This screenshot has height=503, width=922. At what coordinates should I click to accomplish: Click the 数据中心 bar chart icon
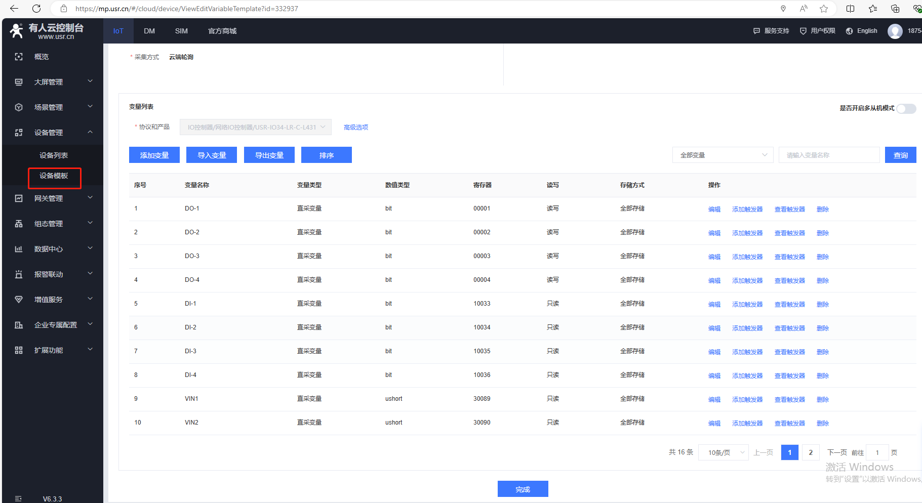click(19, 249)
